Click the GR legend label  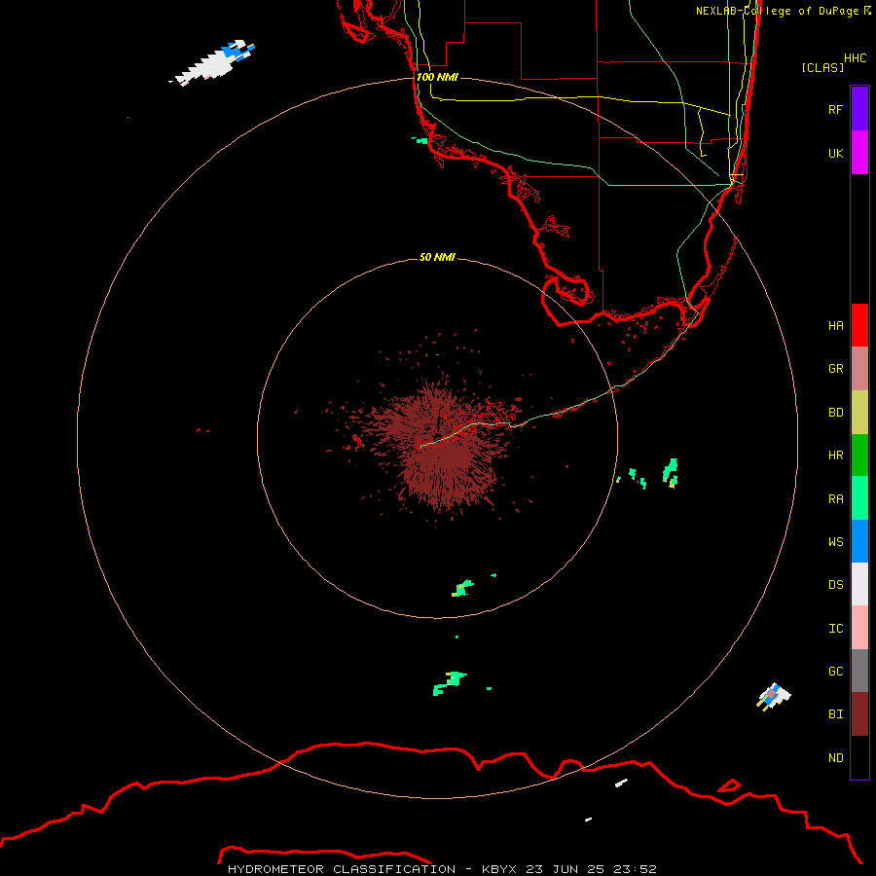[x=835, y=369]
